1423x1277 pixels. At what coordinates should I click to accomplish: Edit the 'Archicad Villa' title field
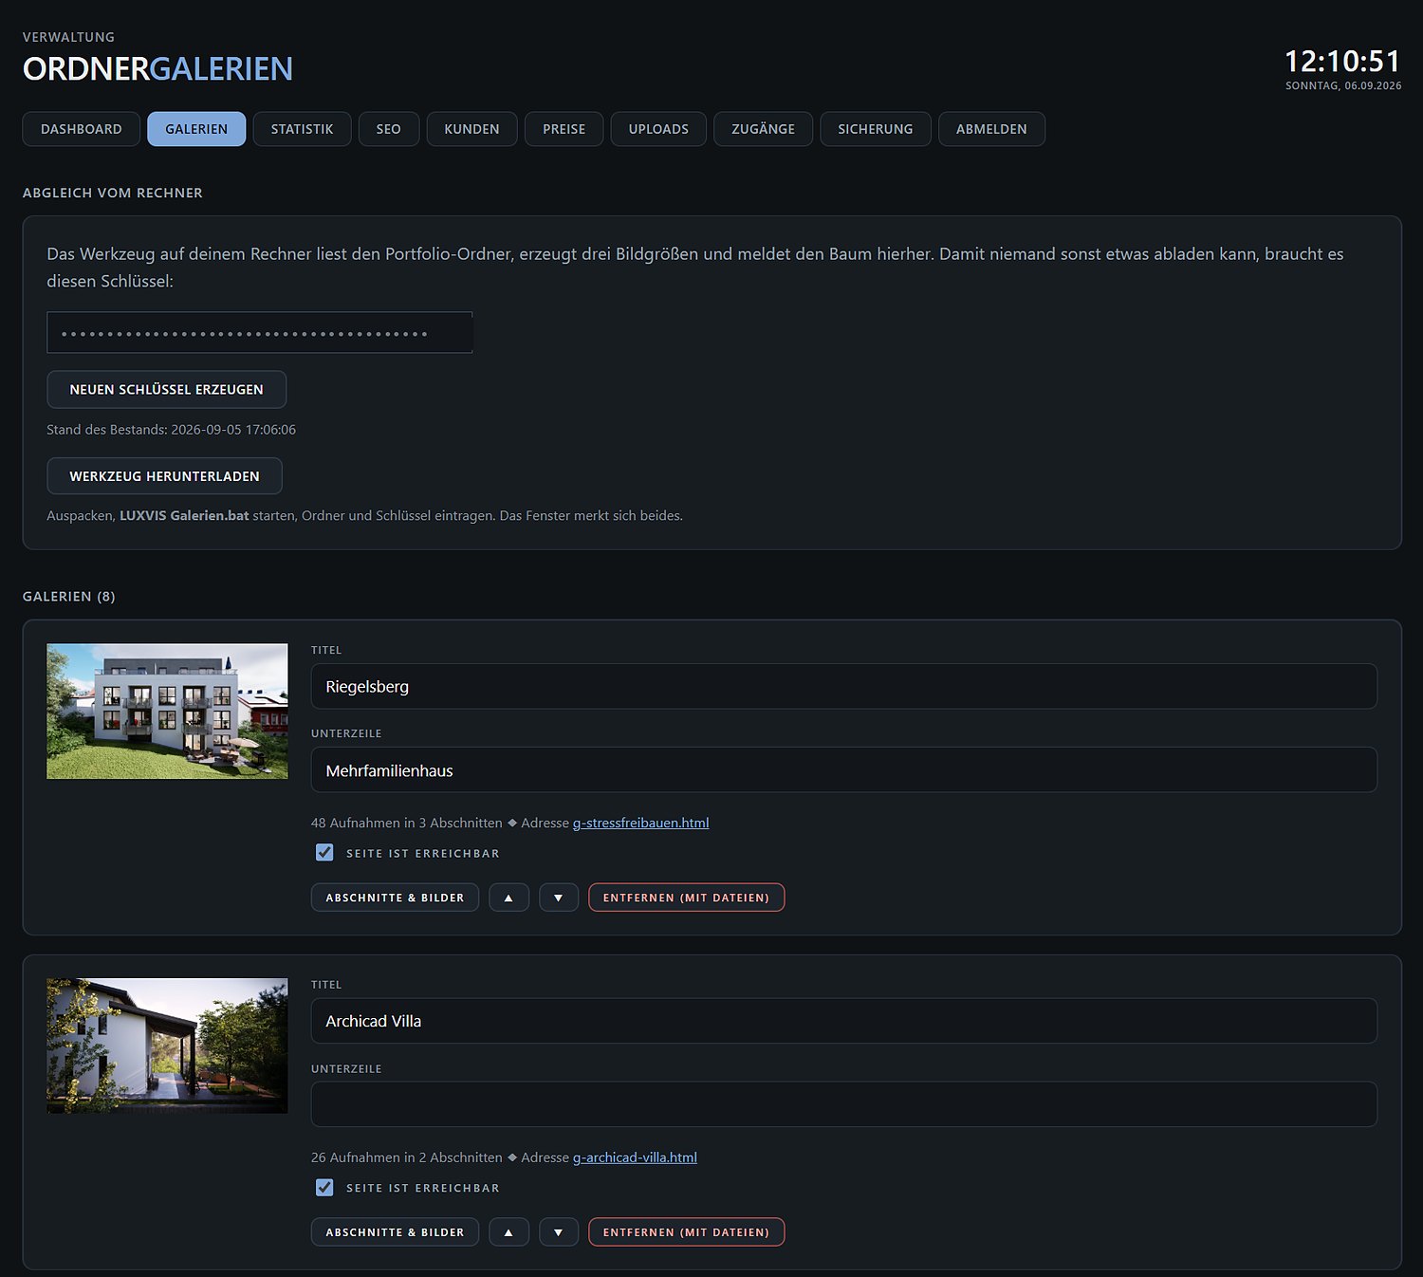coord(844,1021)
